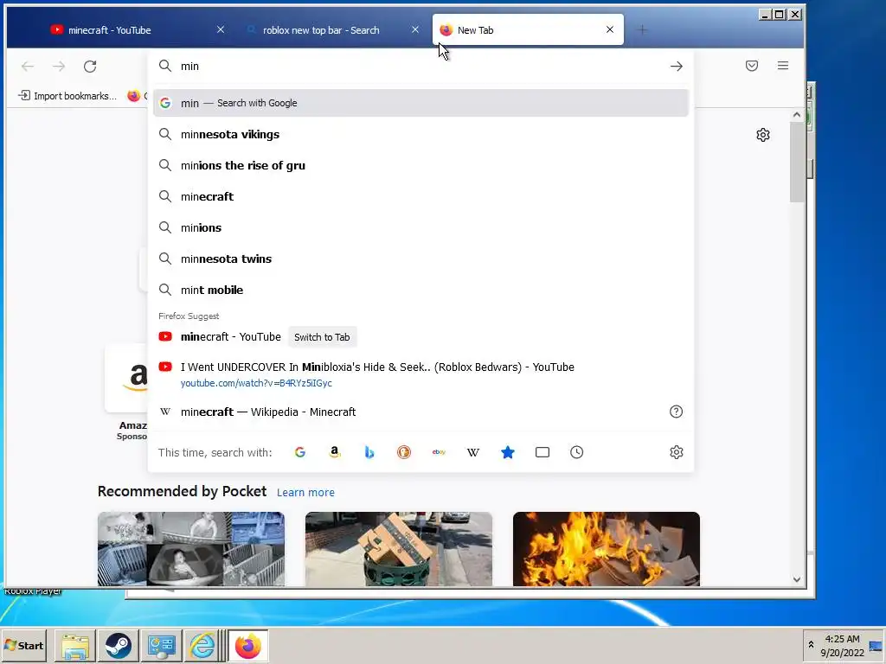886x664 pixels.
Task: Choose the mint mobile suggestion
Action: (421, 290)
